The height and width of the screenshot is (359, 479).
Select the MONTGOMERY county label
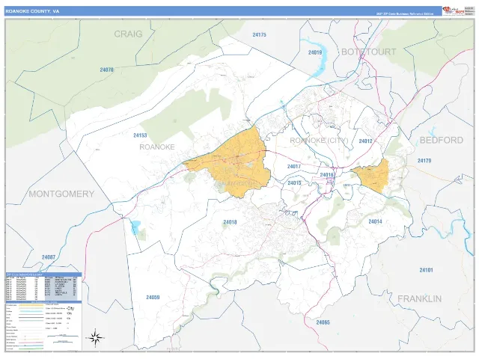[x=61, y=194]
